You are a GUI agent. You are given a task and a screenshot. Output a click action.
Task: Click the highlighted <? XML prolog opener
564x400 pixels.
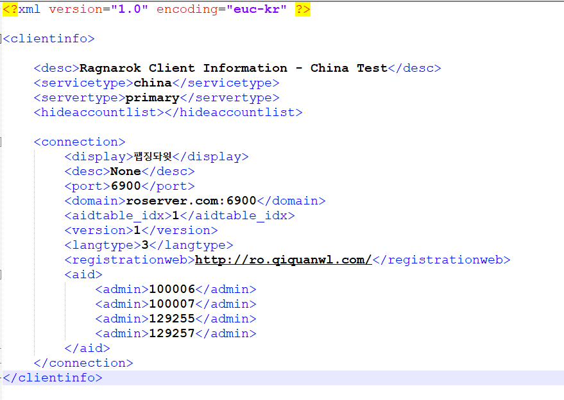point(12,9)
